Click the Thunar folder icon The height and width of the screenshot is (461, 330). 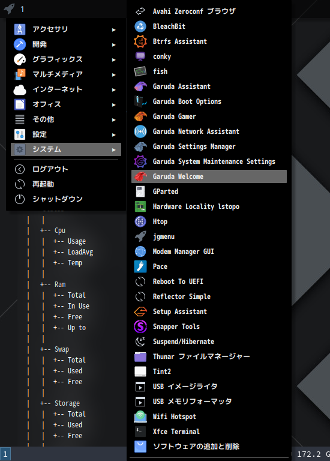point(140,356)
